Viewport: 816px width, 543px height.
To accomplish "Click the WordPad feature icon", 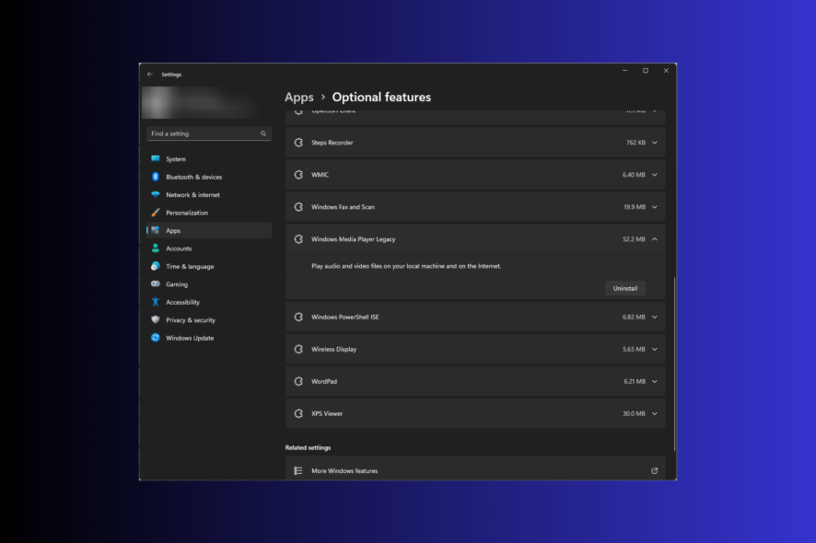I will click(298, 381).
